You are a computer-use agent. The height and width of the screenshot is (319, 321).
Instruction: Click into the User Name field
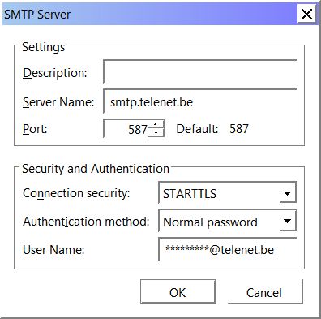(228, 249)
